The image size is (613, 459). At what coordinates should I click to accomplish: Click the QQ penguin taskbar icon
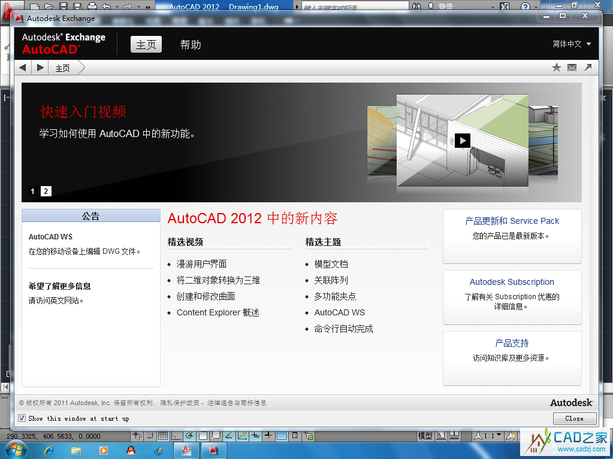pos(131,450)
